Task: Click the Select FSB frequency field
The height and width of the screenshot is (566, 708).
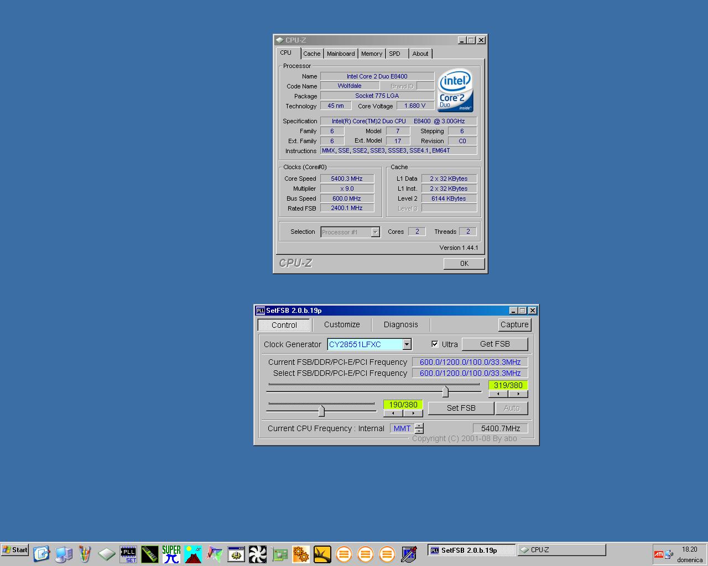Action: pos(470,373)
